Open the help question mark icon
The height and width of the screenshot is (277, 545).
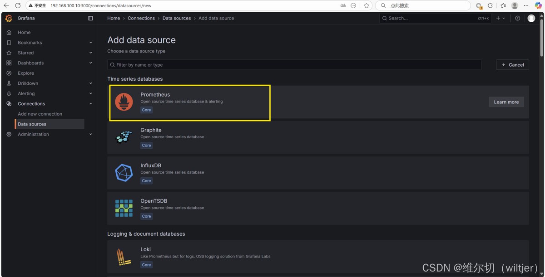point(517,18)
